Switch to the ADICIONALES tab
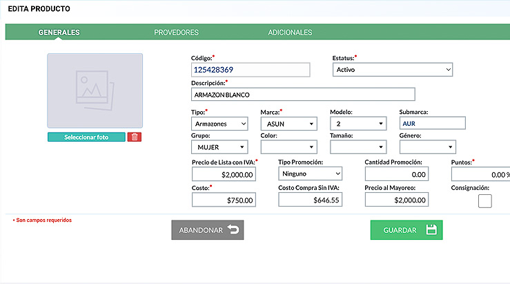The image size is (510, 284). point(290,32)
